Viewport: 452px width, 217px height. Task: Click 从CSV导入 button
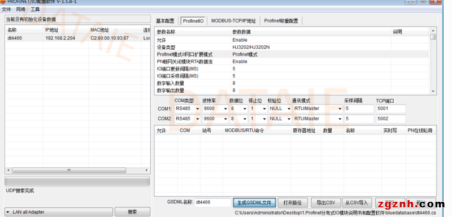tap(357, 202)
